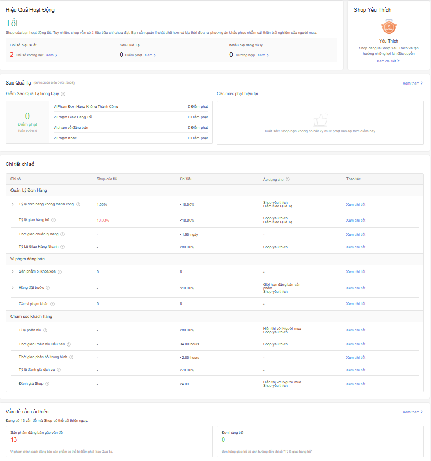Click help icon next to Thời gian chuẩn bị hàng
The height and width of the screenshot is (461, 431).
[x=63, y=234]
